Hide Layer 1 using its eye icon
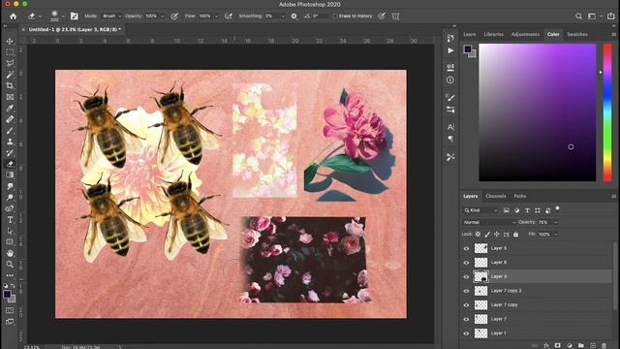 pos(466,333)
